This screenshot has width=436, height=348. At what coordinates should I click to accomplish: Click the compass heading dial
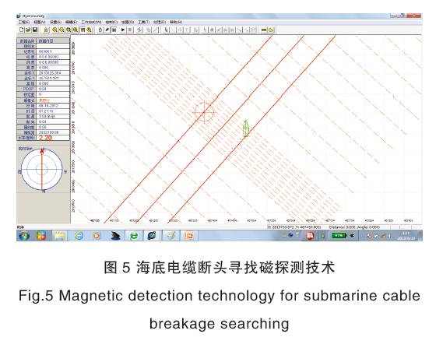[42, 169]
